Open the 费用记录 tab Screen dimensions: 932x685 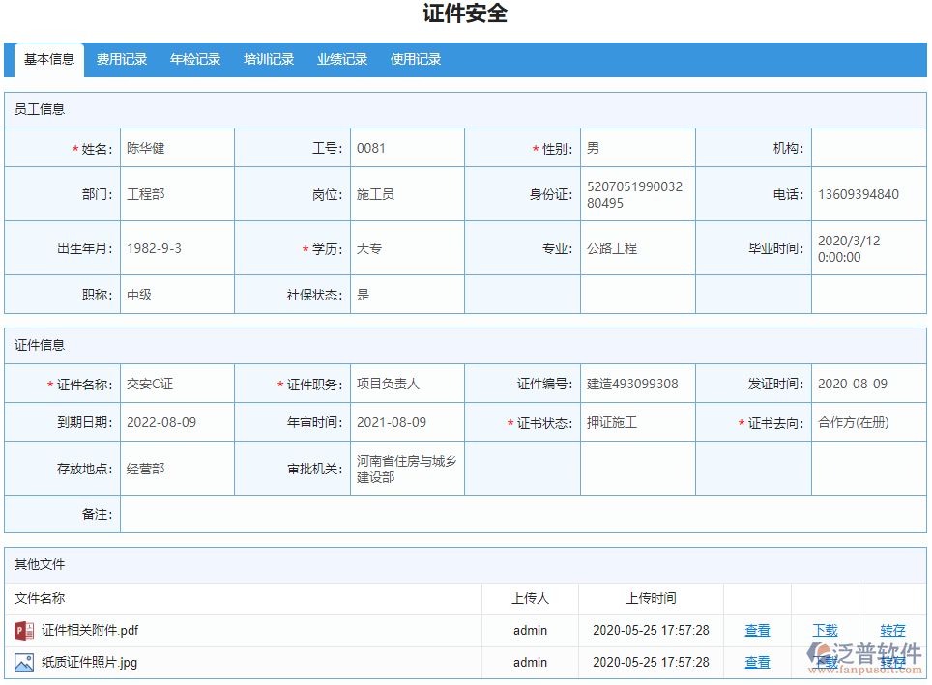click(x=122, y=60)
